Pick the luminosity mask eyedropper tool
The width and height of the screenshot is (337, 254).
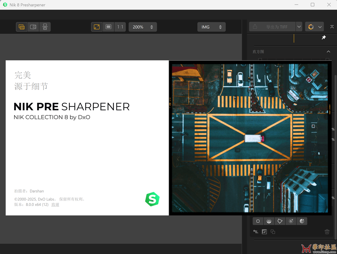(291, 221)
